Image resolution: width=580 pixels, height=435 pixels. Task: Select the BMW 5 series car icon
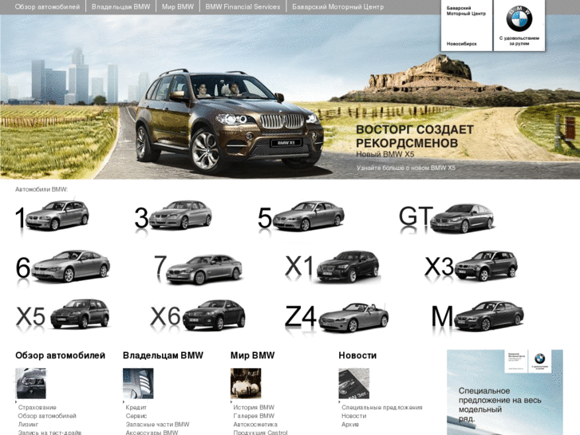tap(301, 216)
